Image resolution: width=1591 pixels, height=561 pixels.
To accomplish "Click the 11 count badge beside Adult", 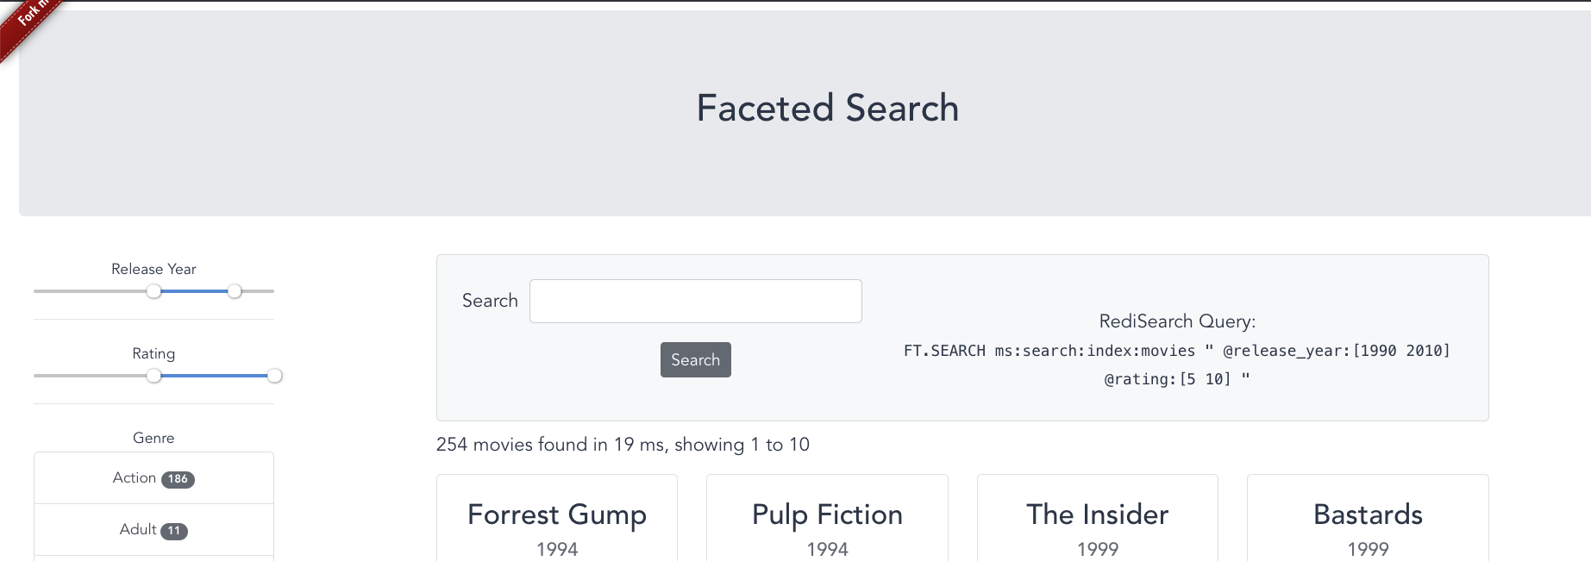I will click(174, 531).
